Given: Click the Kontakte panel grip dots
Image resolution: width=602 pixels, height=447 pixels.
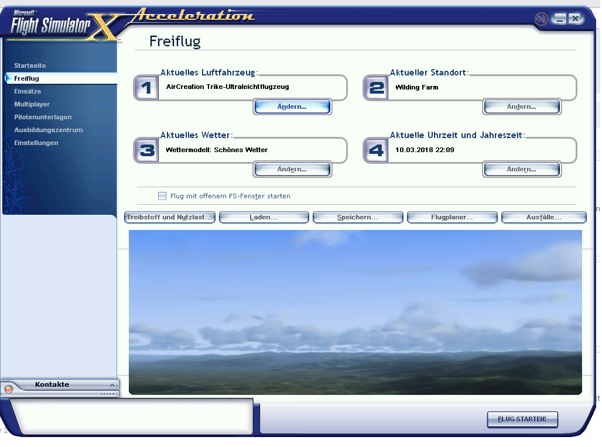Looking at the screenshot, I should [x=107, y=394].
